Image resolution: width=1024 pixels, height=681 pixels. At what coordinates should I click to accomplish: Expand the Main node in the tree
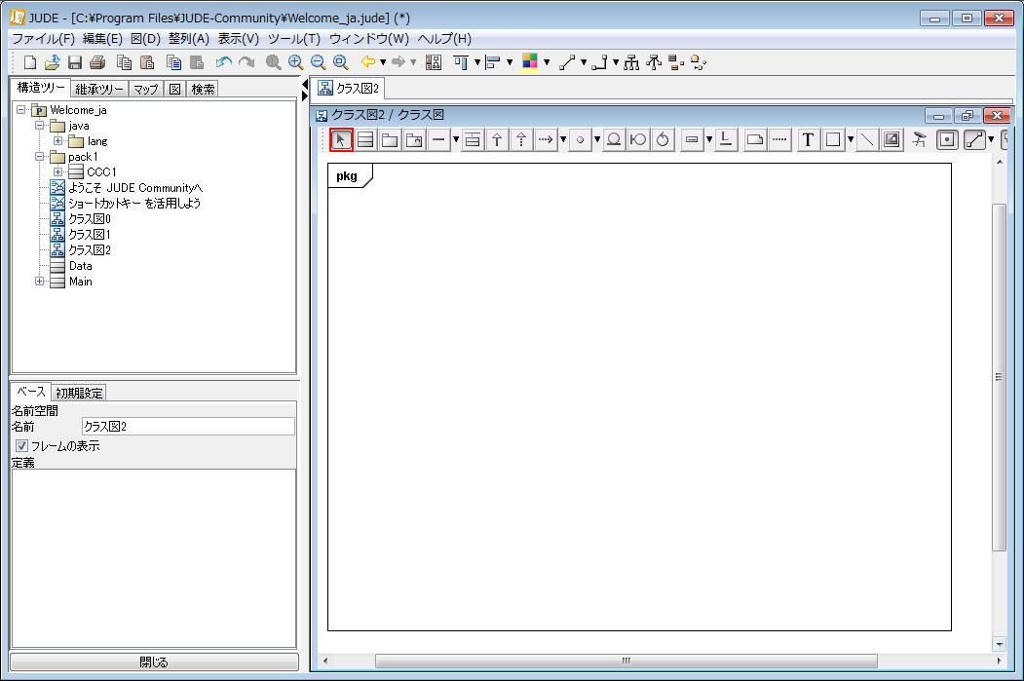(40, 282)
